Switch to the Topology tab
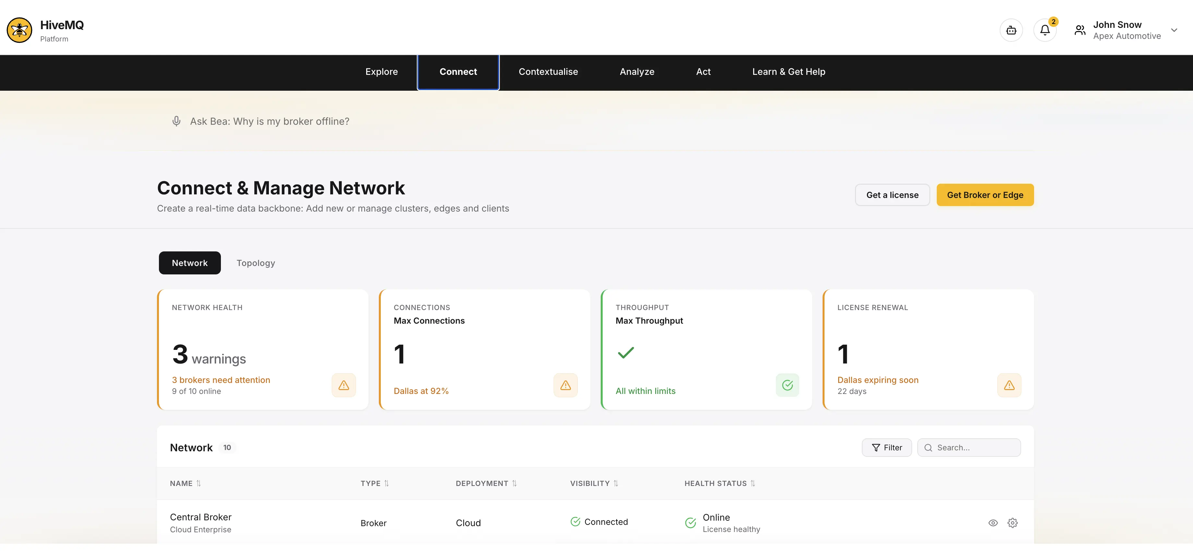Image resolution: width=1193 pixels, height=554 pixels. (x=256, y=263)
